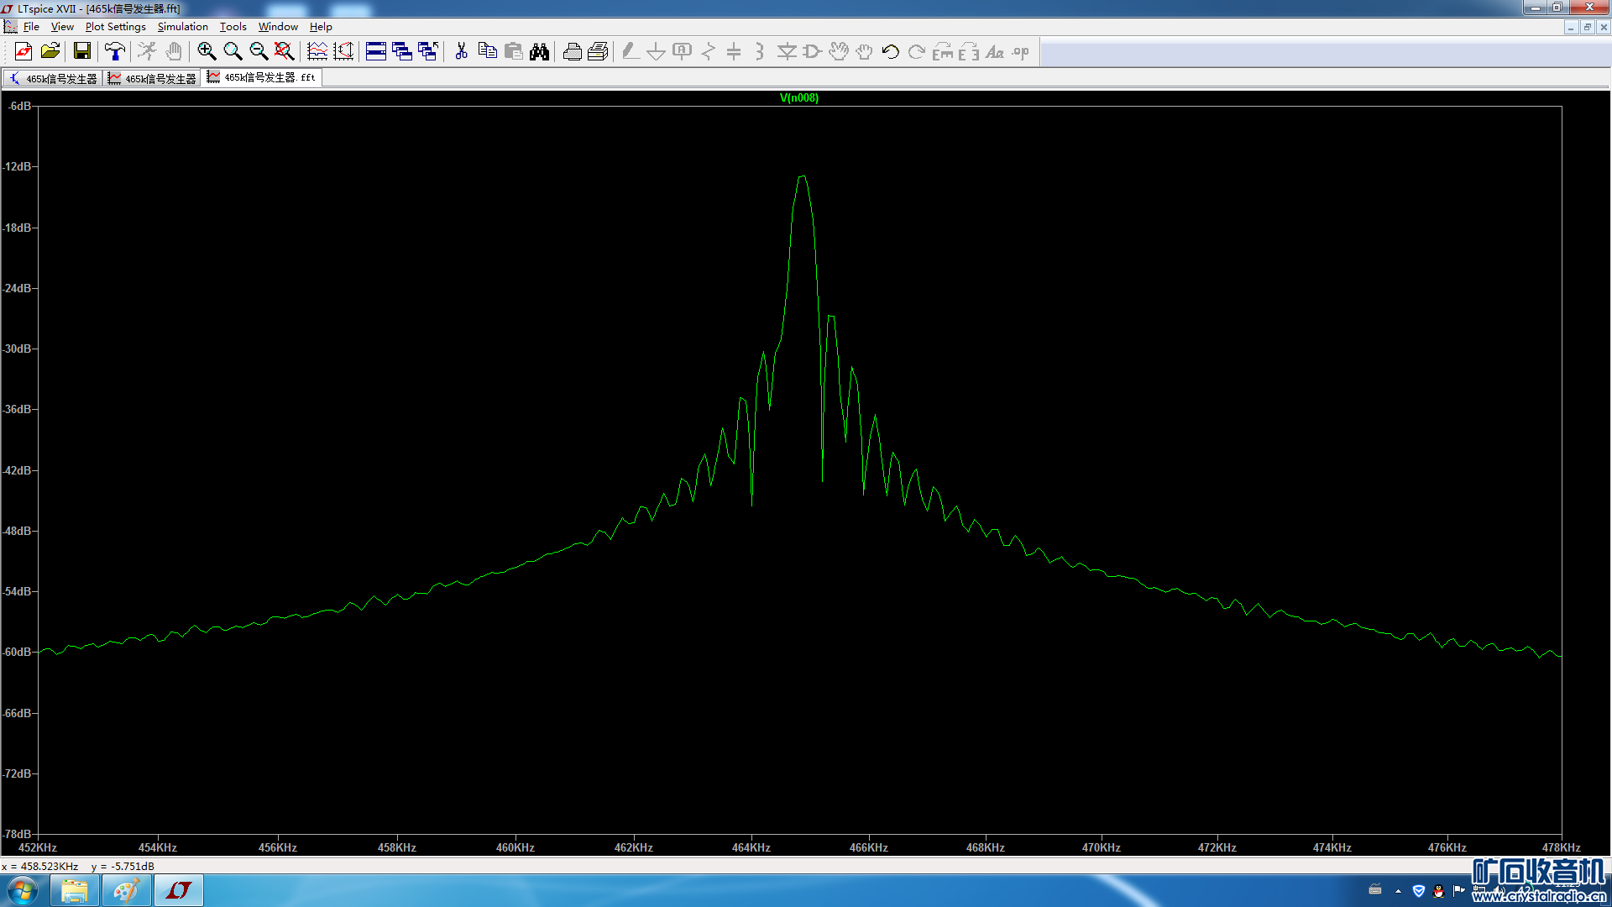
Task: Click the Rotate component icon
Action: tap(943, 52)
